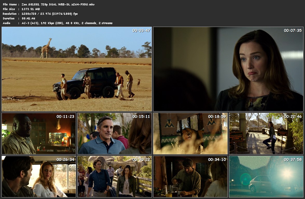Click the Duration label

(x=9, y=18)
